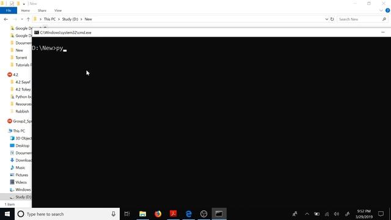
Task: Expand the ribbon chevron
Action: pyautogui.click(x=381, y=10)
